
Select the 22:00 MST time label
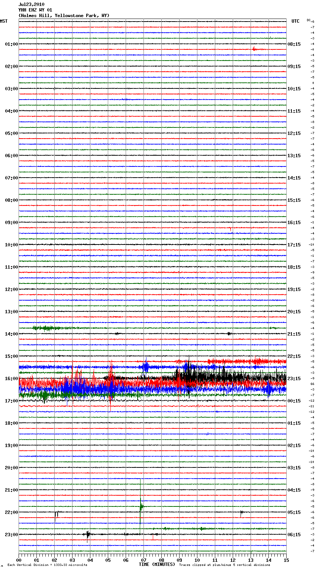coord(12,512)
